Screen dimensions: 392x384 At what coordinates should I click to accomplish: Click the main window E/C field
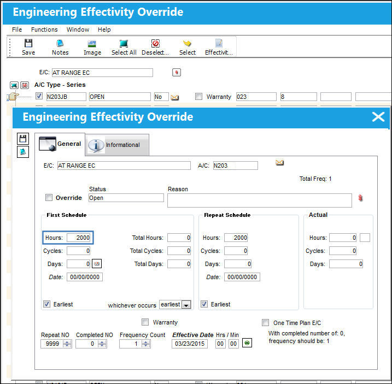(102, 73)
